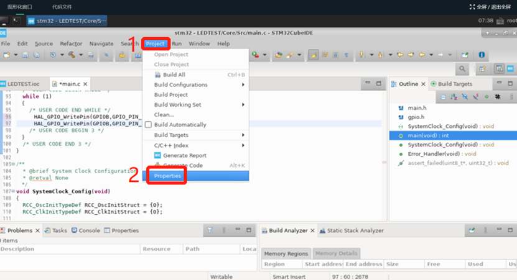Click the Save toolbar icon
Screen dimensions: 517x280
25,55
